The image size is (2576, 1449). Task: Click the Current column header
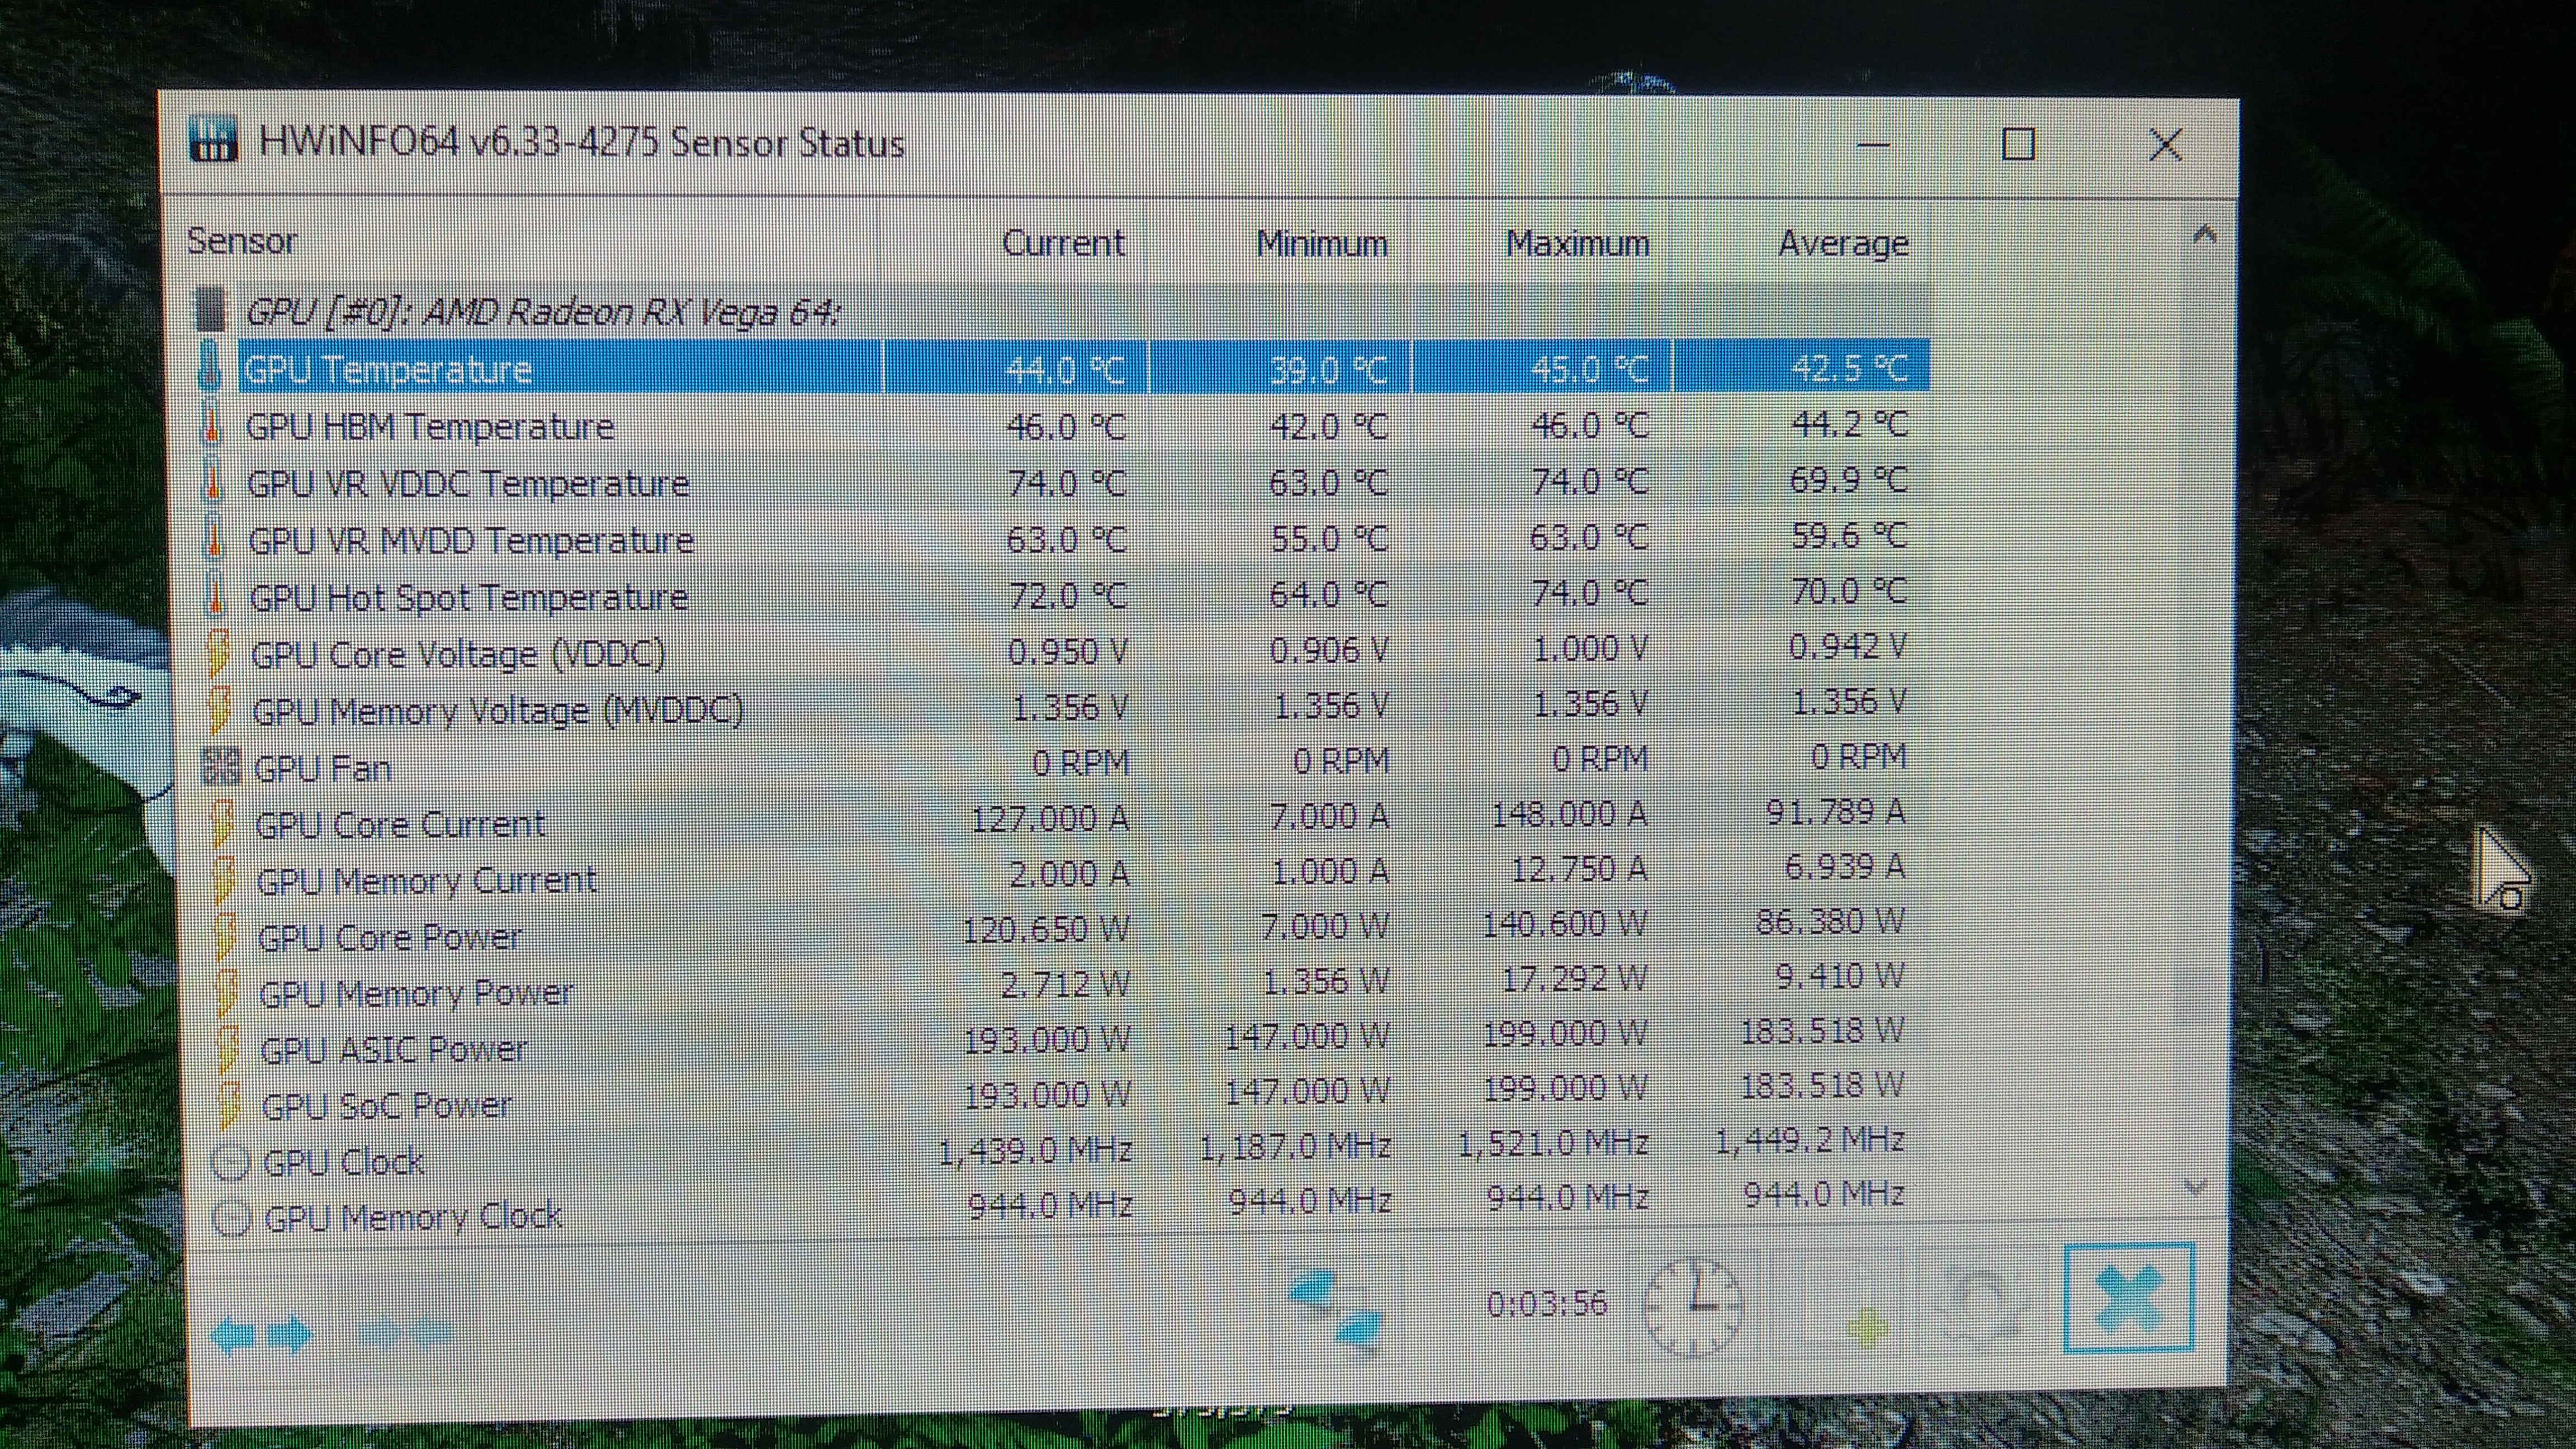tap(1063, 243)
